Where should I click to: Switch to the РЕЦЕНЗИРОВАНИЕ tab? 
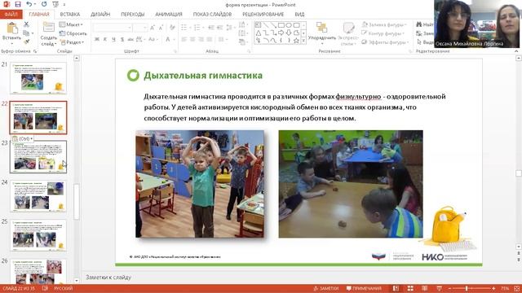(x=263, y=15)
